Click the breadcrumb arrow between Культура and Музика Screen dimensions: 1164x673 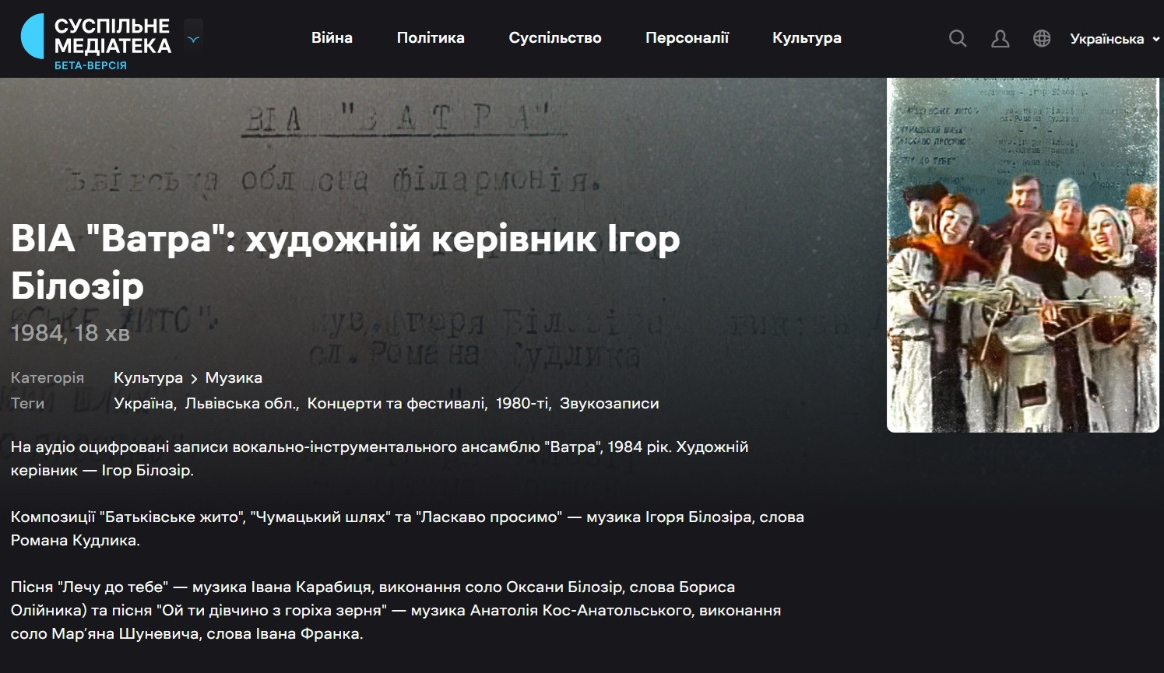click(x=194, y=379)
